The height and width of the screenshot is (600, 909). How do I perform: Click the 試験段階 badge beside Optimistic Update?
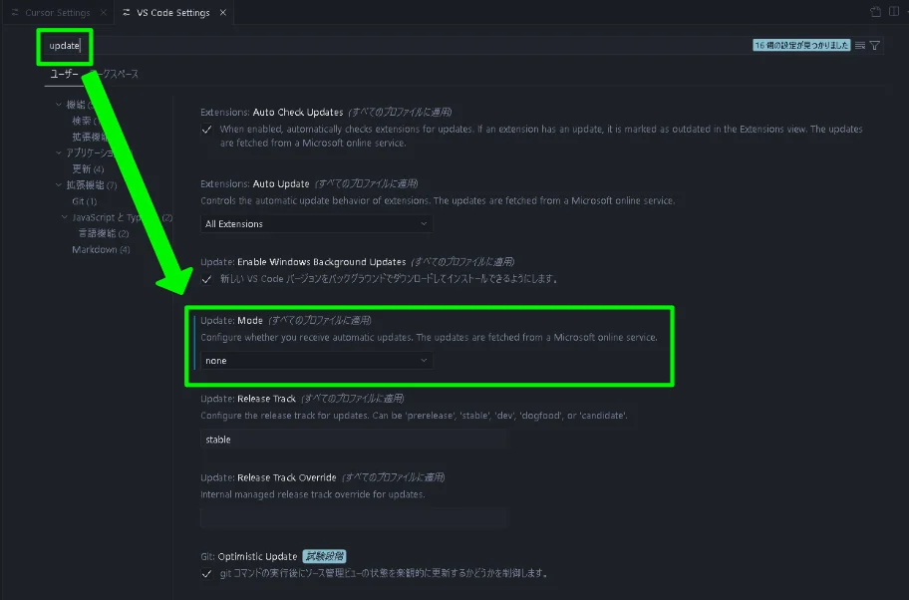324,556
